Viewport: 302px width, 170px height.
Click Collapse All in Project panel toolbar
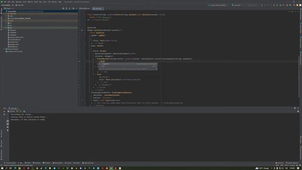70,8
